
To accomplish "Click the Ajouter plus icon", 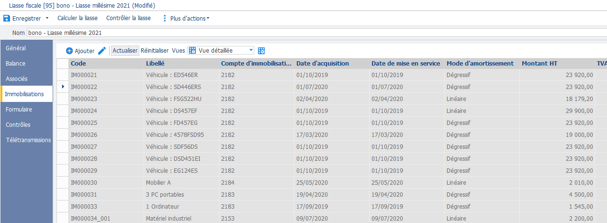I will coord(69,51).
